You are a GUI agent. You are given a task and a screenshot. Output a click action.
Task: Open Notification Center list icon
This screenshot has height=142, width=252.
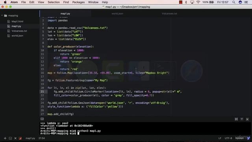(246, 2)
